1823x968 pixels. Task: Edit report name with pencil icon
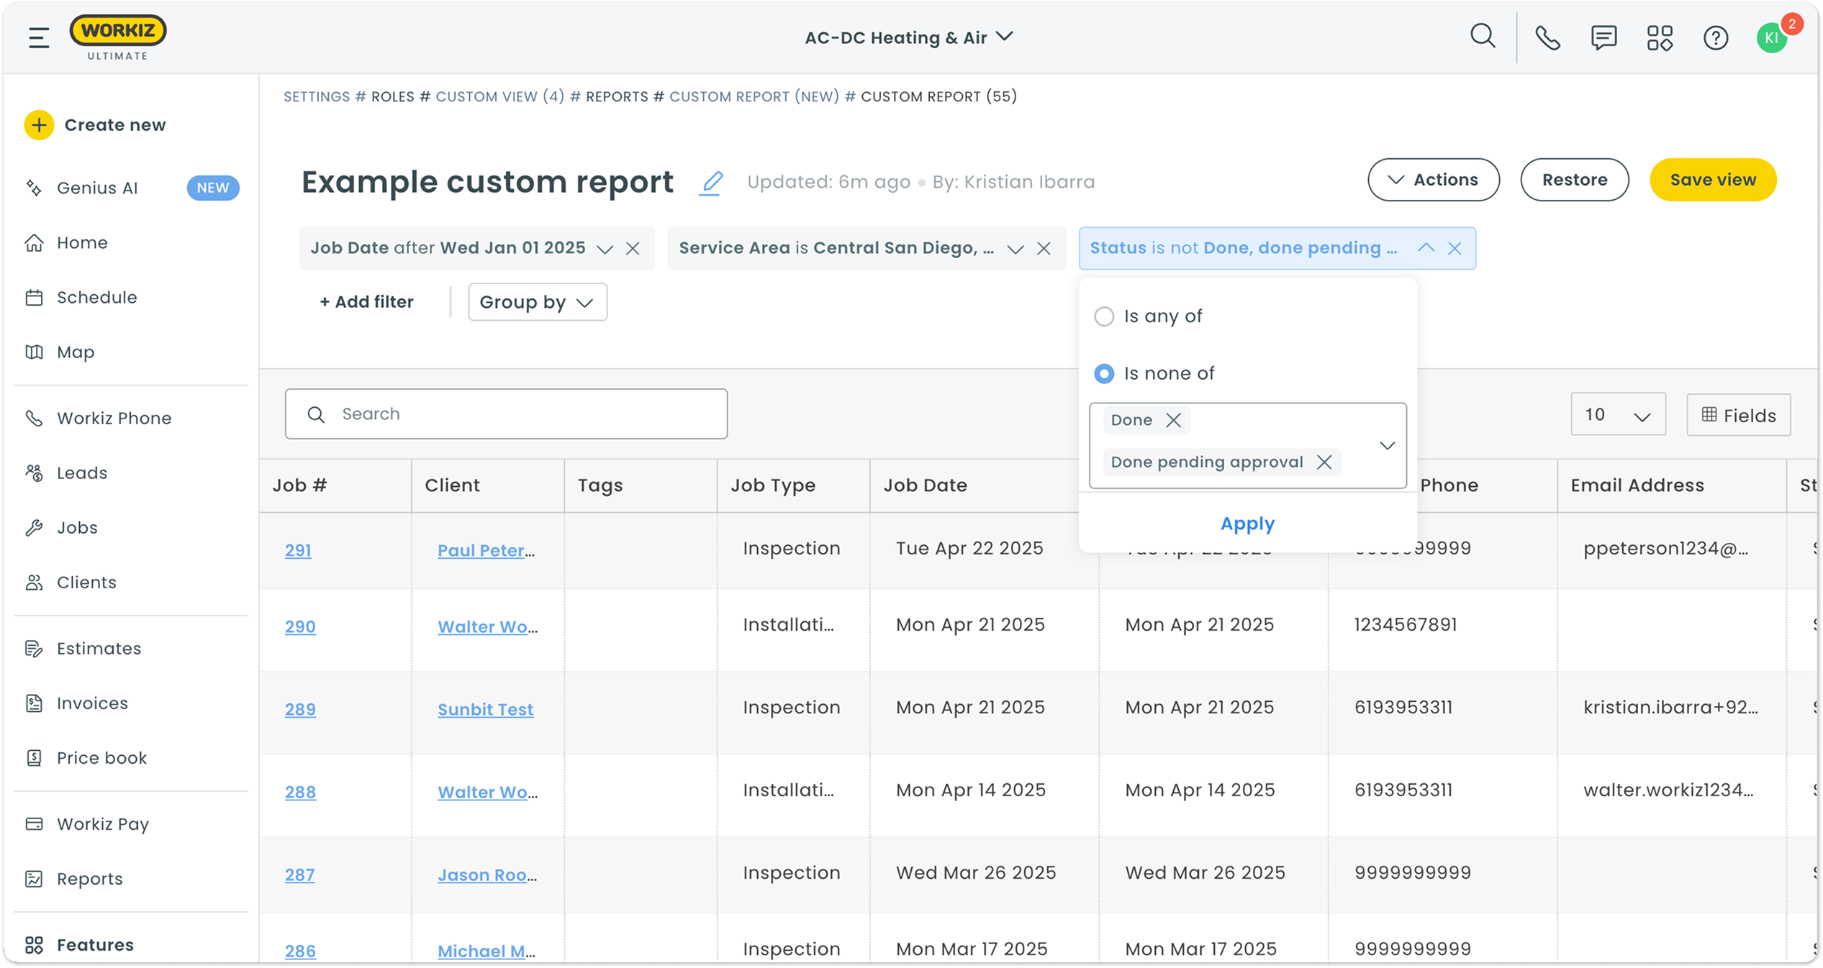pos(711,183)
